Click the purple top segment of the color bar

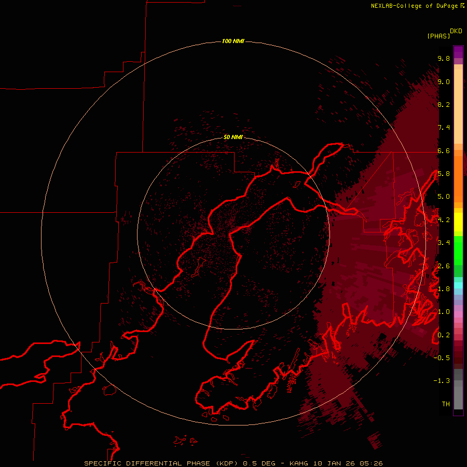point(458,52)
